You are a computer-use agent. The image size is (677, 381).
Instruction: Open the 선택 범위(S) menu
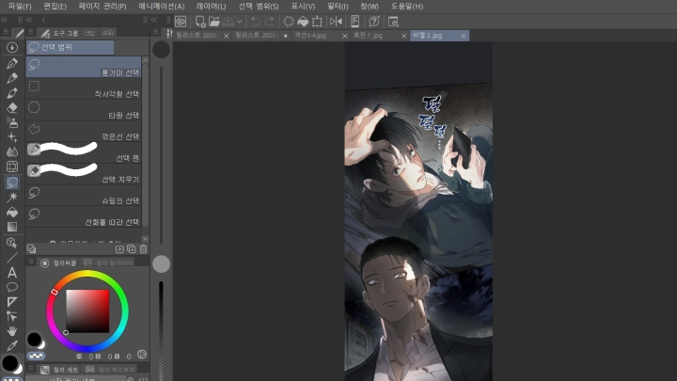[259, 6]
